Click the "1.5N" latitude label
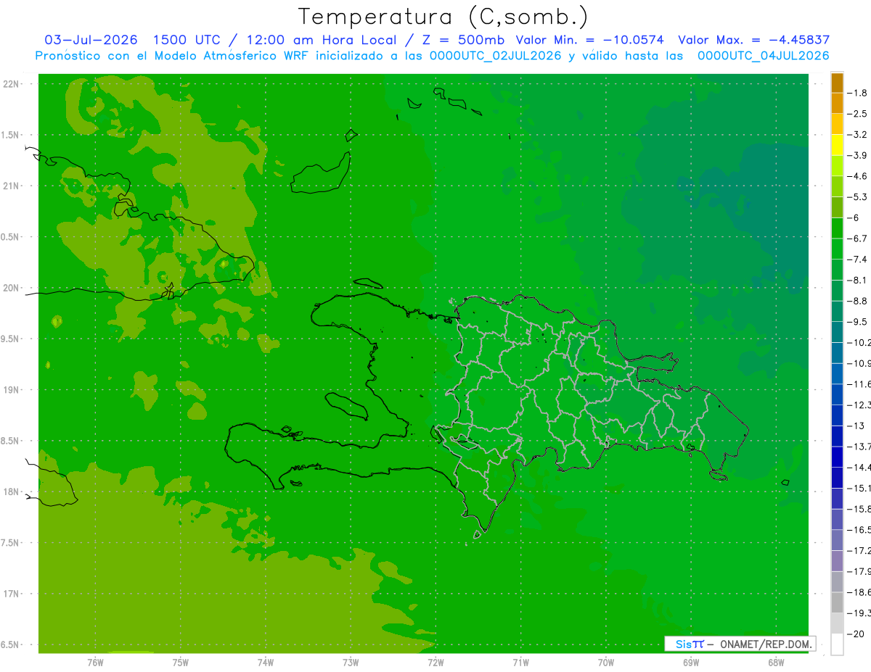The width and height of the screenshot is (871, 672). [10, 135]
